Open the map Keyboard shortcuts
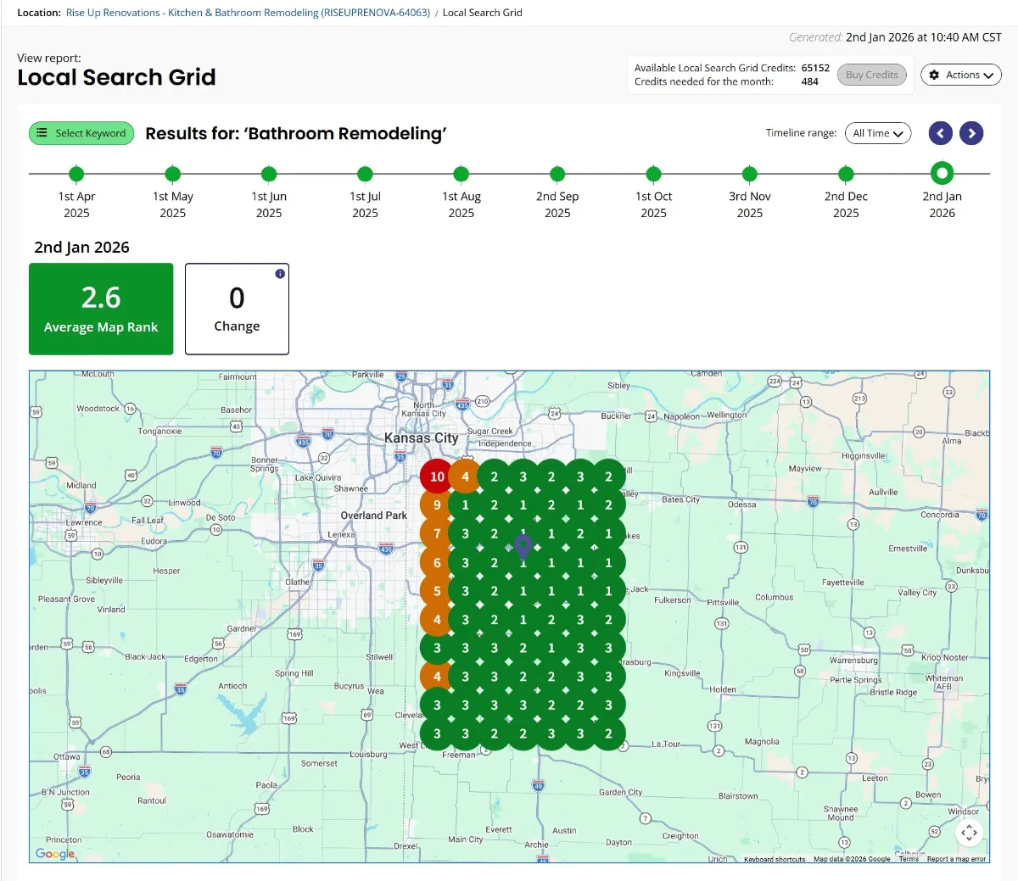 pos(774,859)
